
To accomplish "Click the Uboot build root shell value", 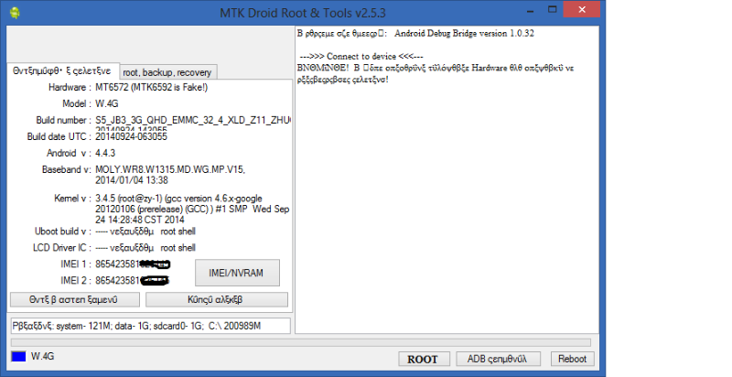I will [145, 232].
